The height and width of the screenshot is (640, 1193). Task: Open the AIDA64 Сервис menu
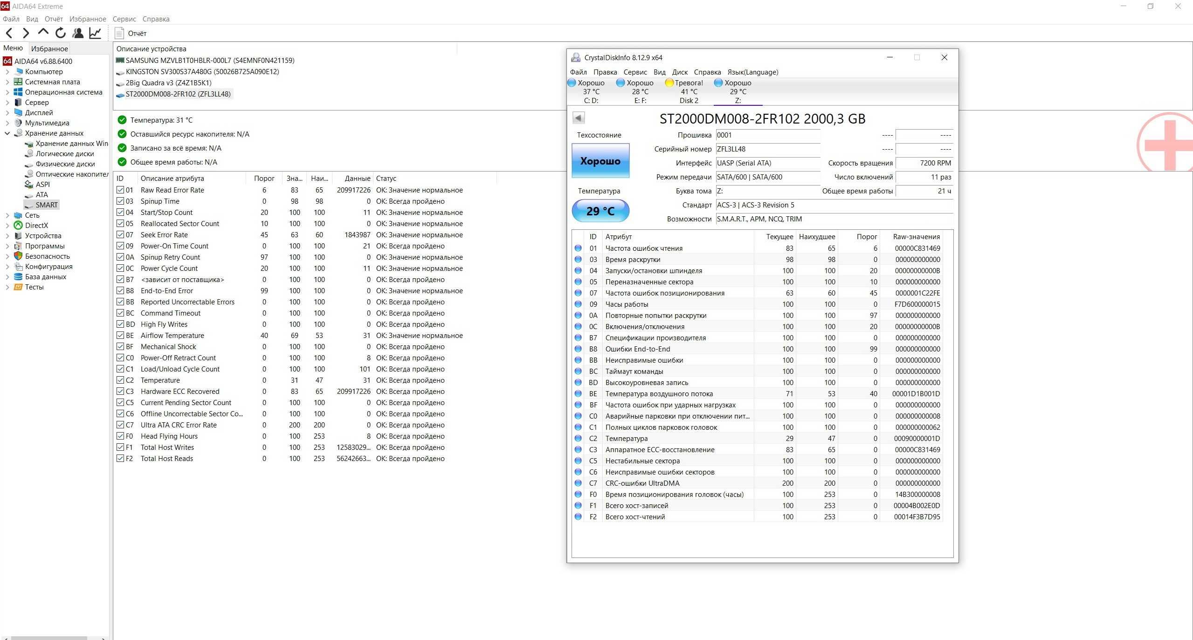click(124, 19)
